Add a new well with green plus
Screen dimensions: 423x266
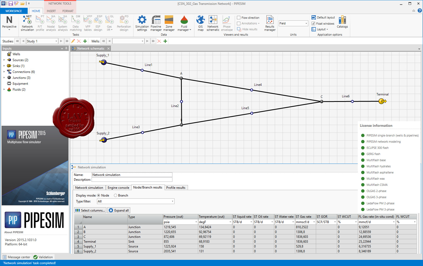click(165, 41)
